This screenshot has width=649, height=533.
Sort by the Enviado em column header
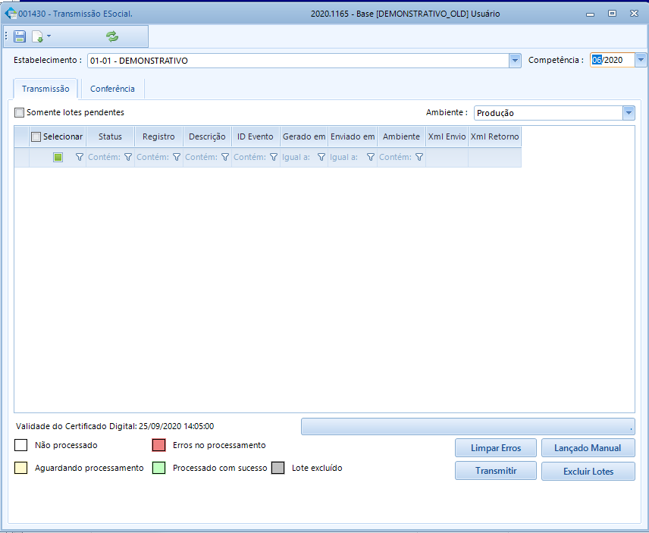point(353,136)
